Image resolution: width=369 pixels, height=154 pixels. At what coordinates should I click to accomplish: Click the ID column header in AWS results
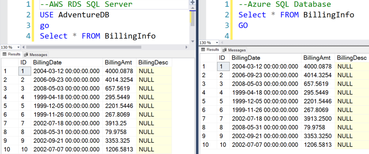pyautogui.click(x=25, y=63)
